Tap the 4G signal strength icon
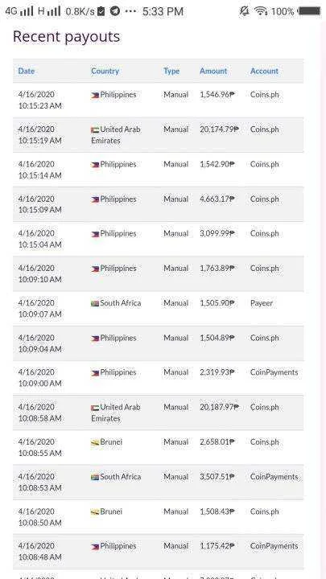Viewport: 326px width, 579px height. pos(19,11)
